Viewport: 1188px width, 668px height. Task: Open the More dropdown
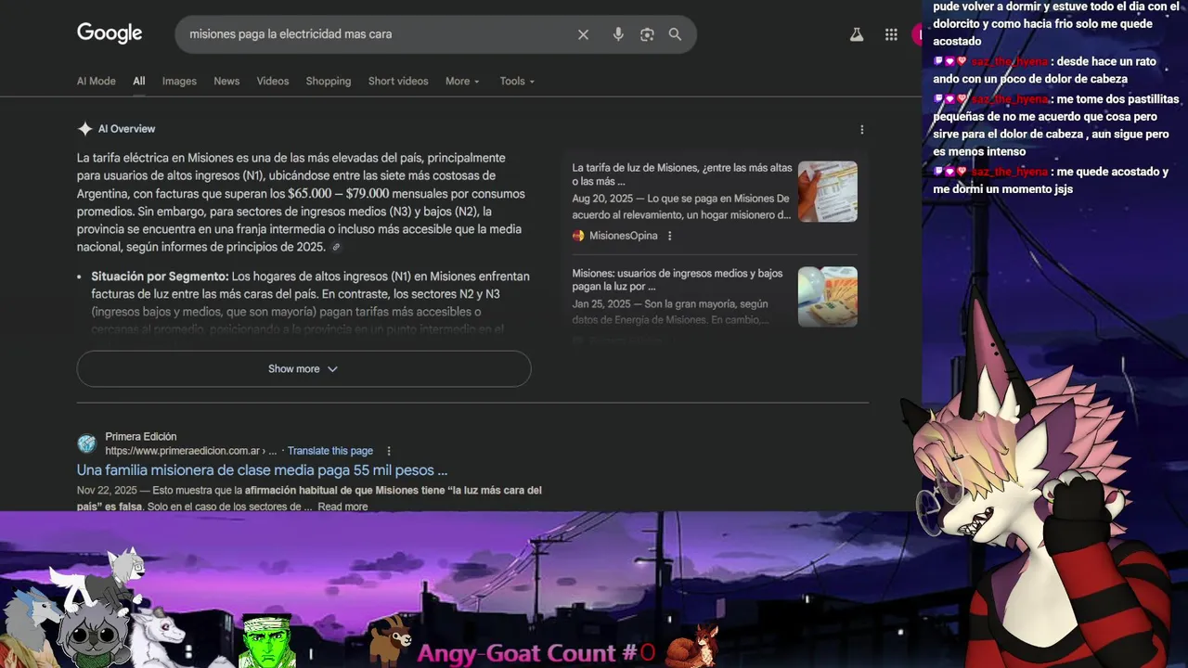(462, 81)
